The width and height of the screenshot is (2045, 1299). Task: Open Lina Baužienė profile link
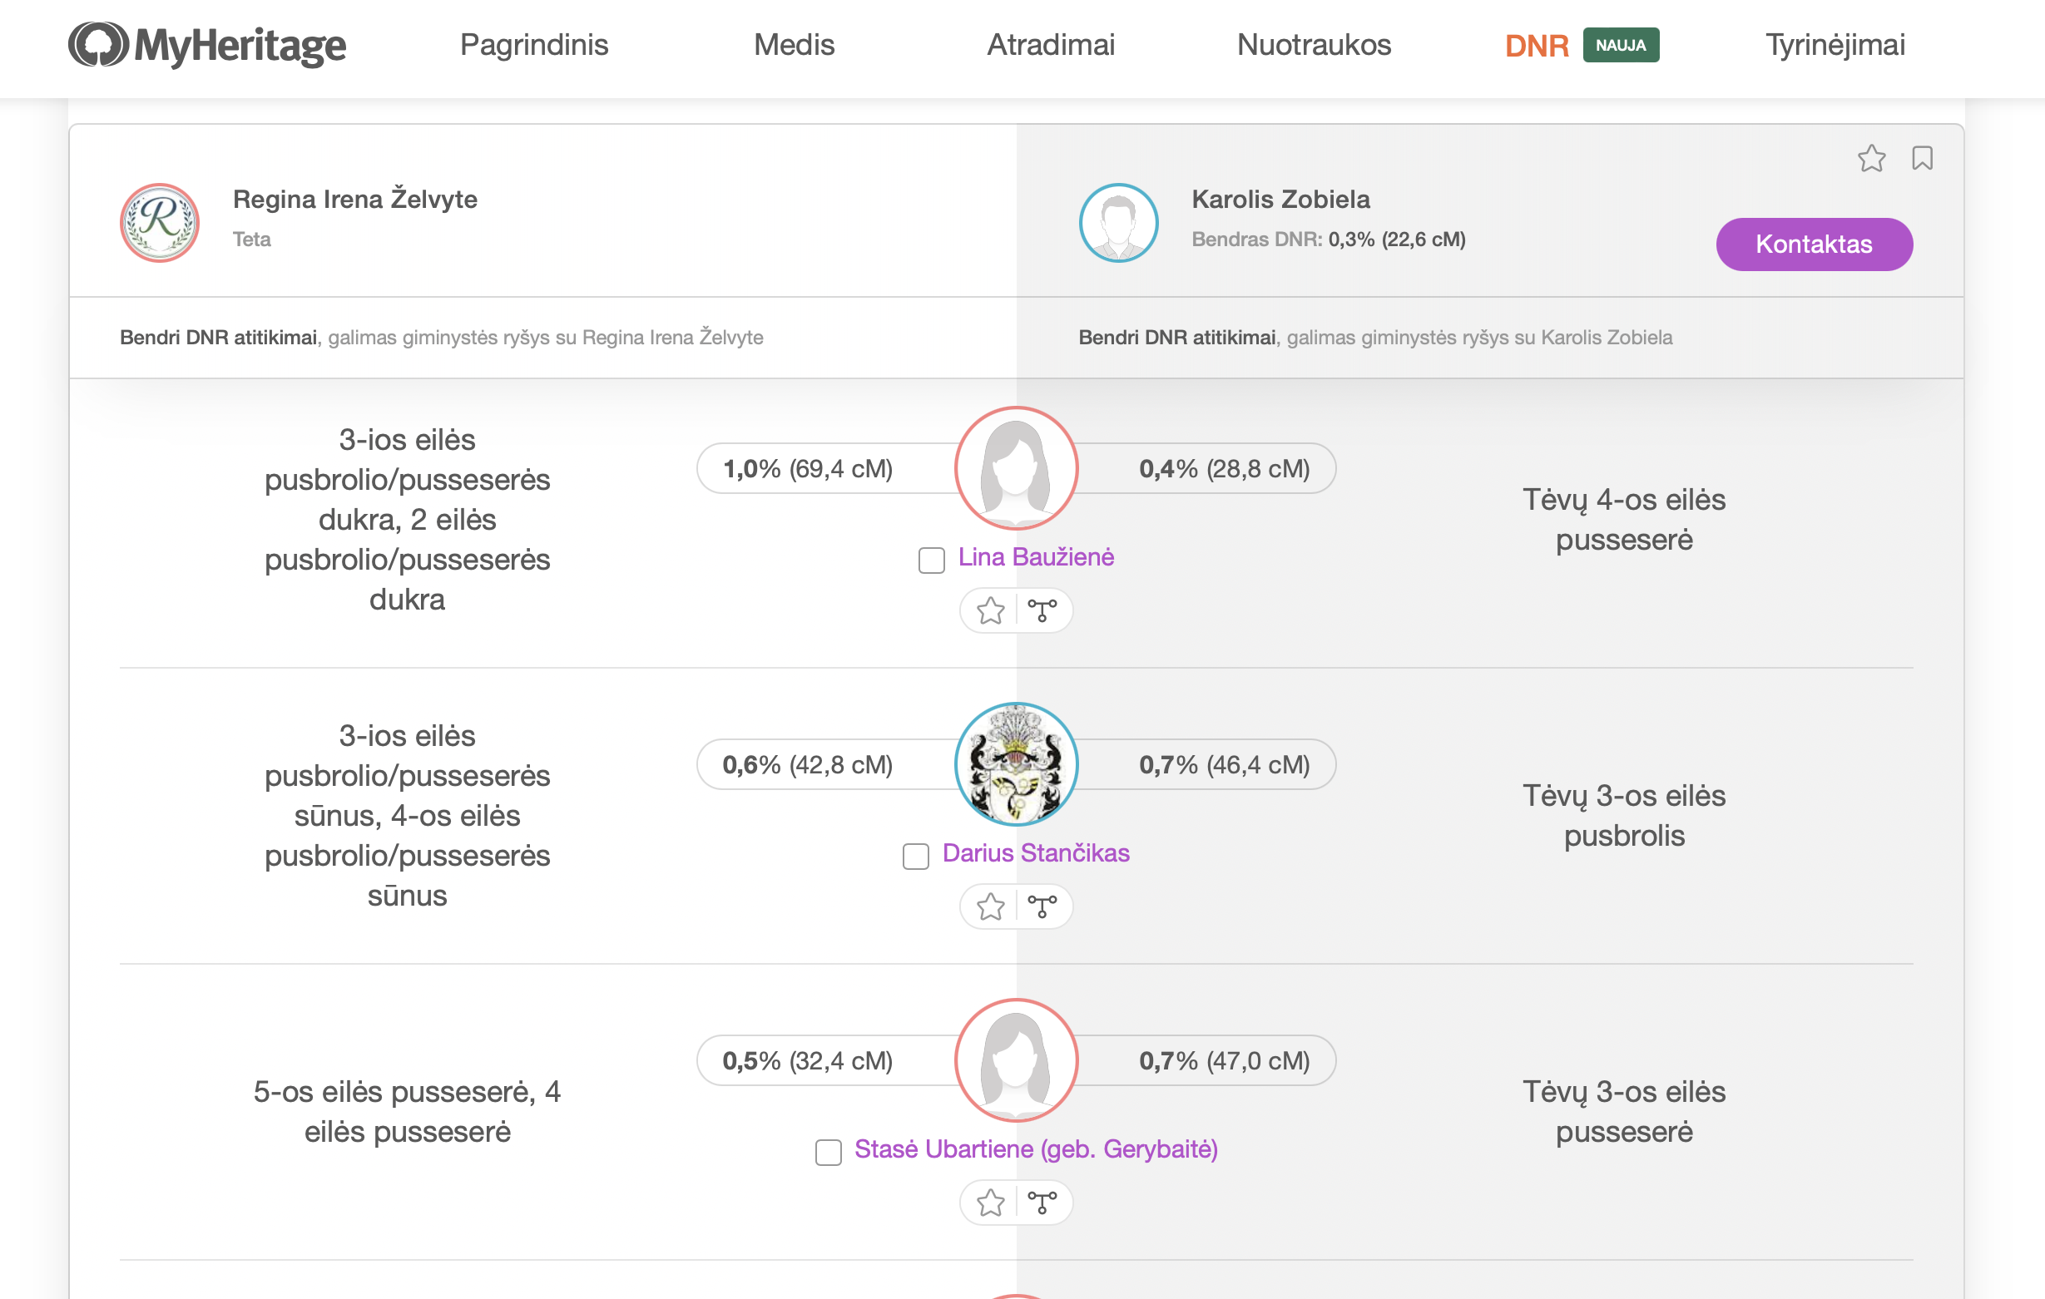(1036, 557)
